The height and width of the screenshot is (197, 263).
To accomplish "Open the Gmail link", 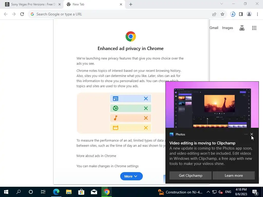I will point(214,28).
